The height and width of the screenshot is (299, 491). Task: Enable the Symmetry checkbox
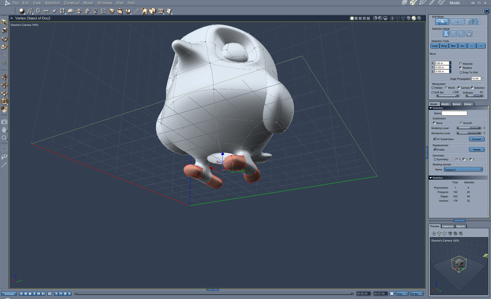point(435,159)
